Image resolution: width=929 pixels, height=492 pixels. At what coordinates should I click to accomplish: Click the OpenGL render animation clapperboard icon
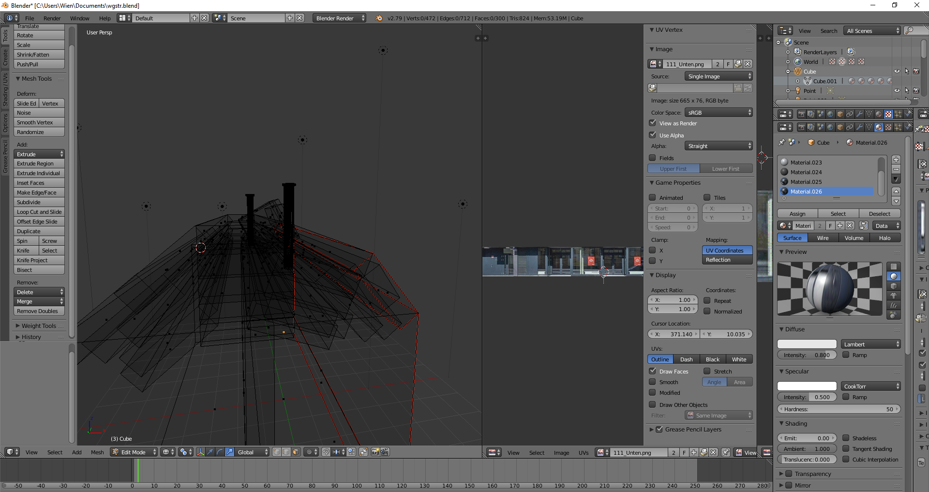[x=385, y=452]
